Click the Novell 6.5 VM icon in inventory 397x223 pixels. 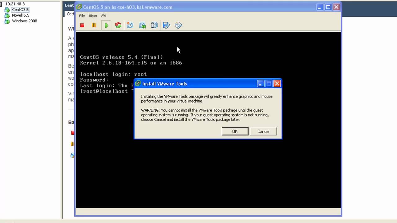coord(7,15)
